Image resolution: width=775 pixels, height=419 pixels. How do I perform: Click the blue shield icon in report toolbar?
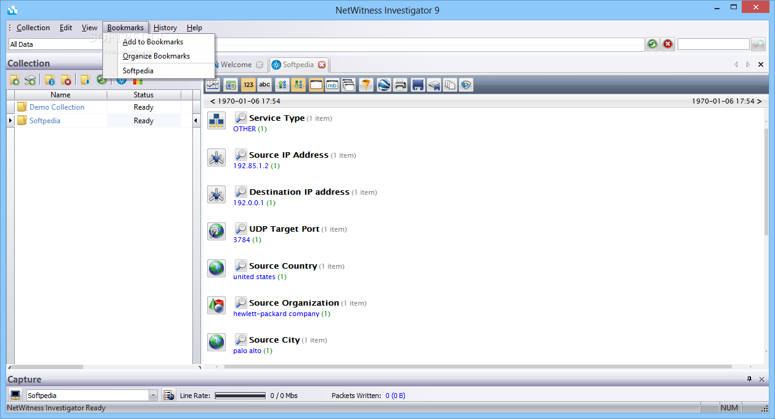466,85
